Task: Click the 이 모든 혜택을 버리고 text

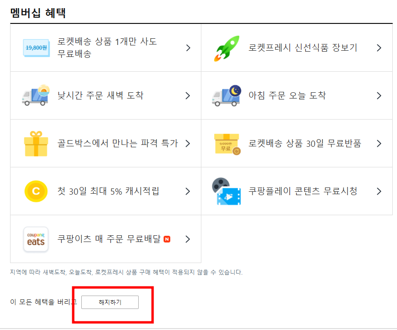Action: [44, 302]
